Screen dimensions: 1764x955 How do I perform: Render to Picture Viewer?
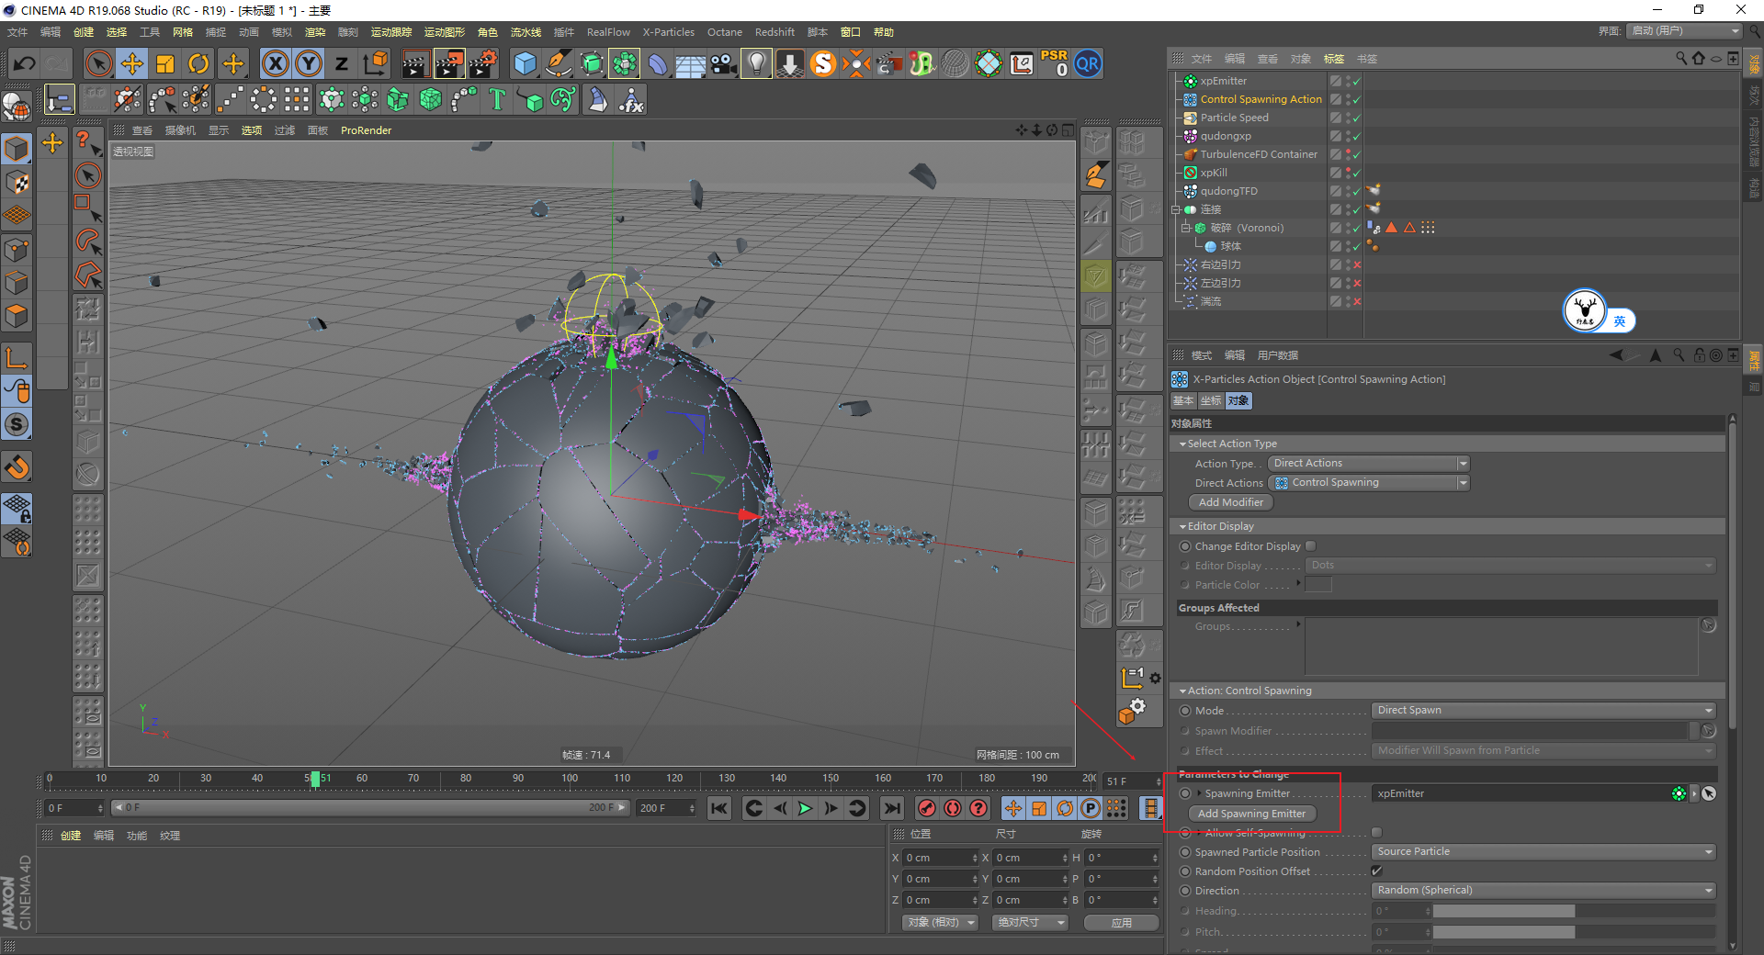point(449,64)
